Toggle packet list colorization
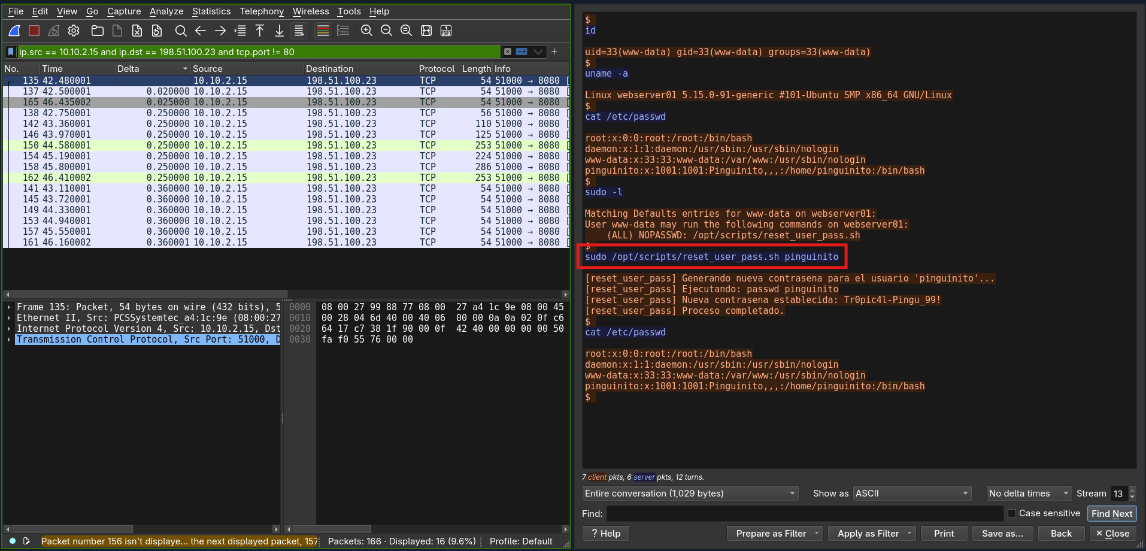The height and width of the screenshot is (551, 1146). (x=323, y=31)
